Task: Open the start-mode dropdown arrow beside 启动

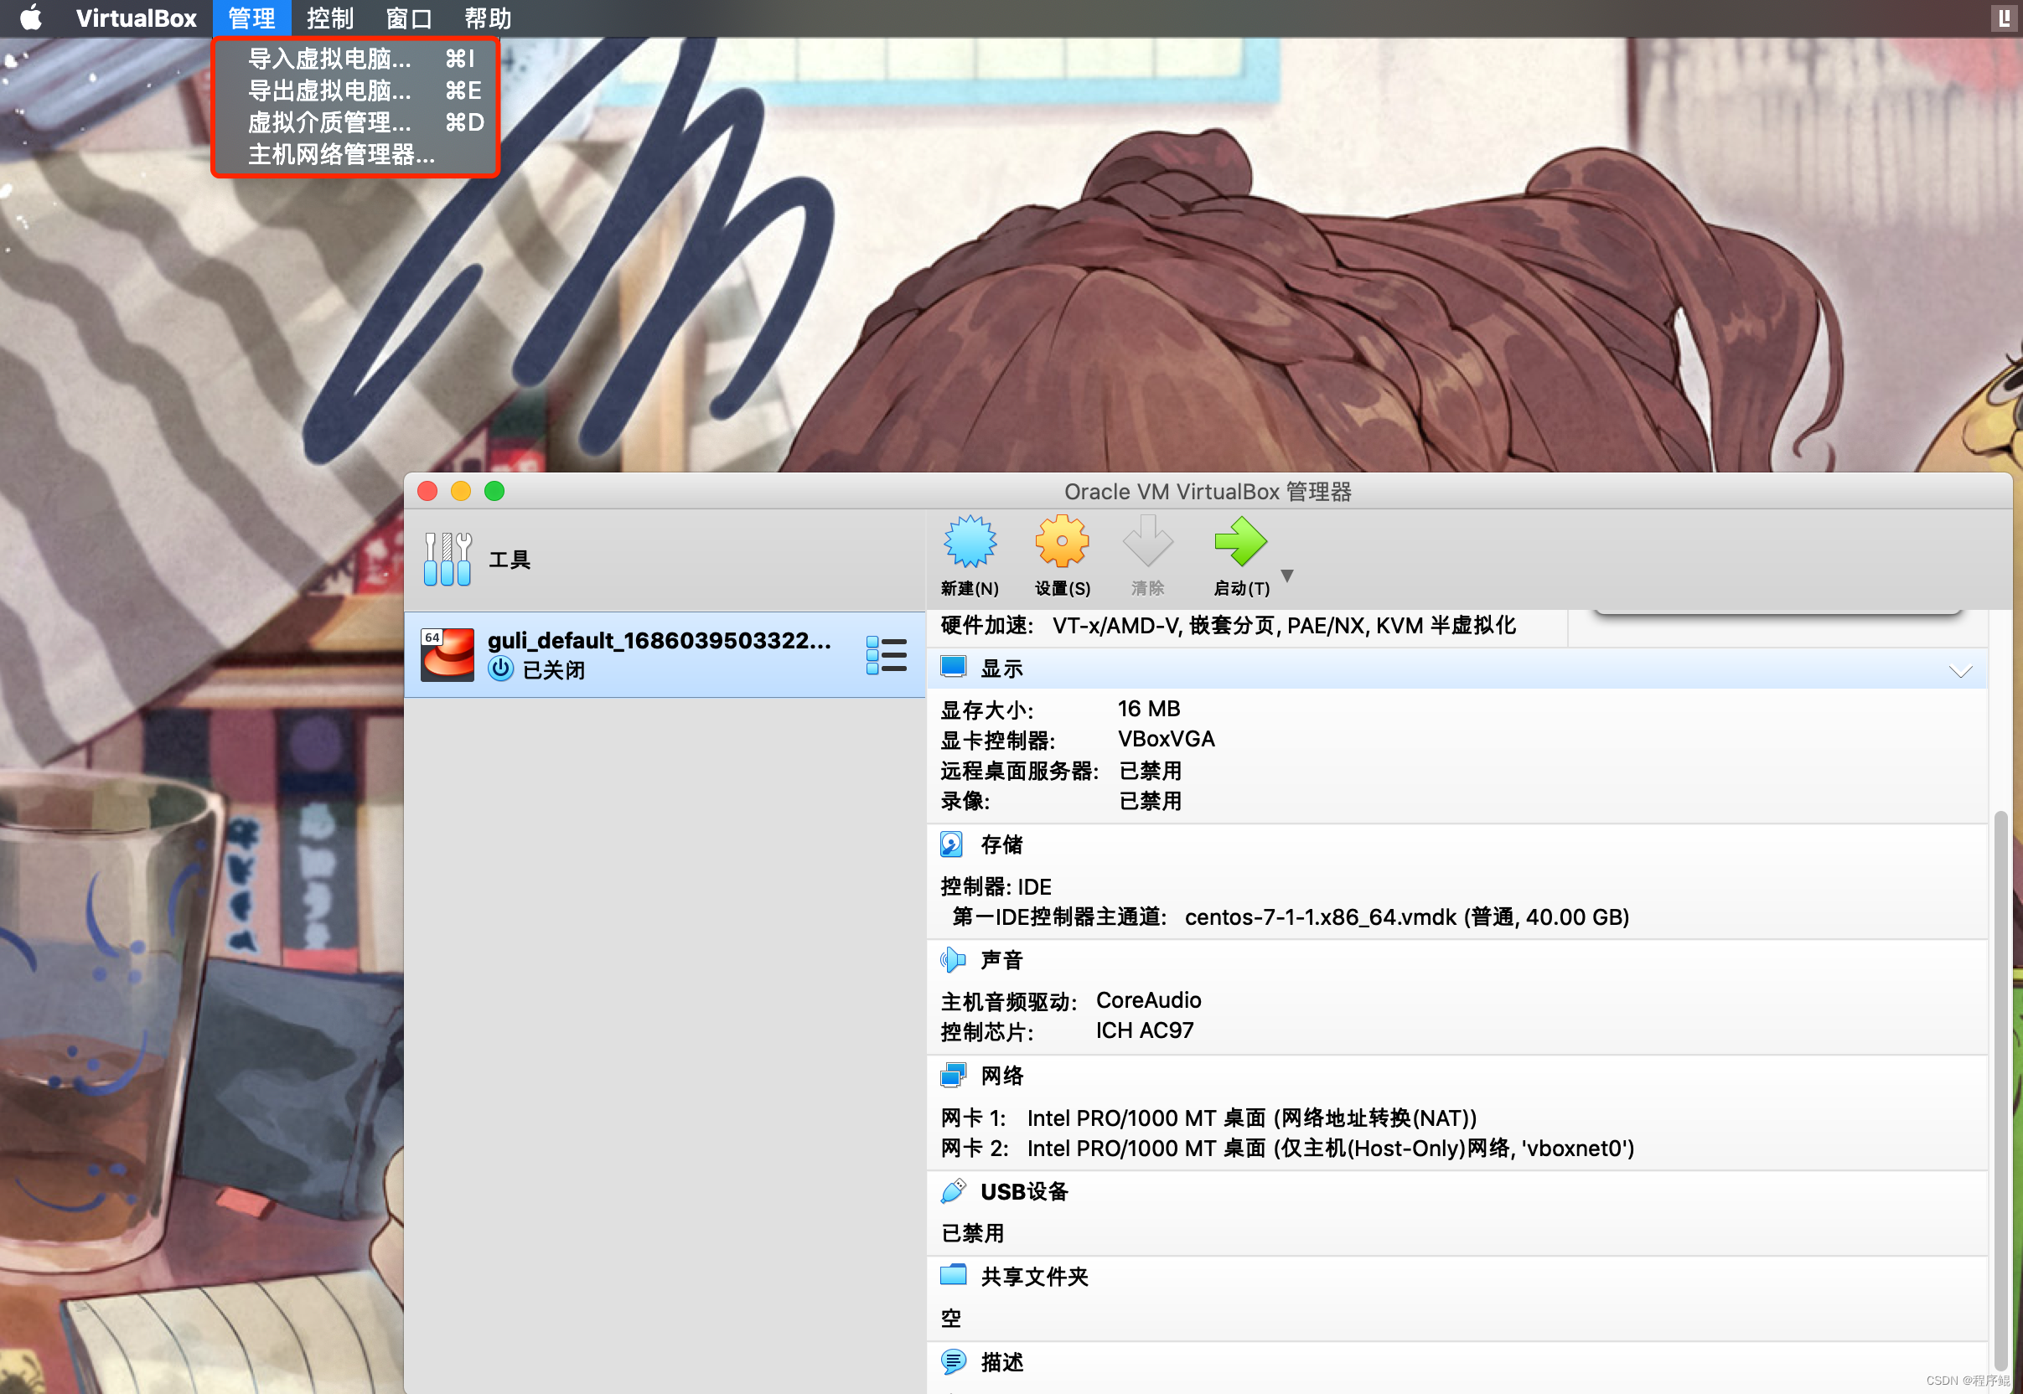Action: pyautogui.click(x=1287, y=576)
